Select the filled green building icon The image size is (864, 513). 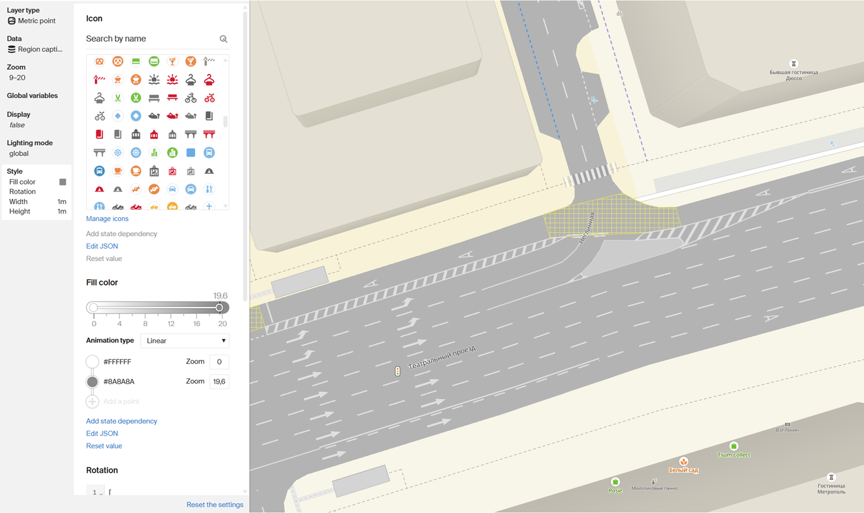point(172,152)
